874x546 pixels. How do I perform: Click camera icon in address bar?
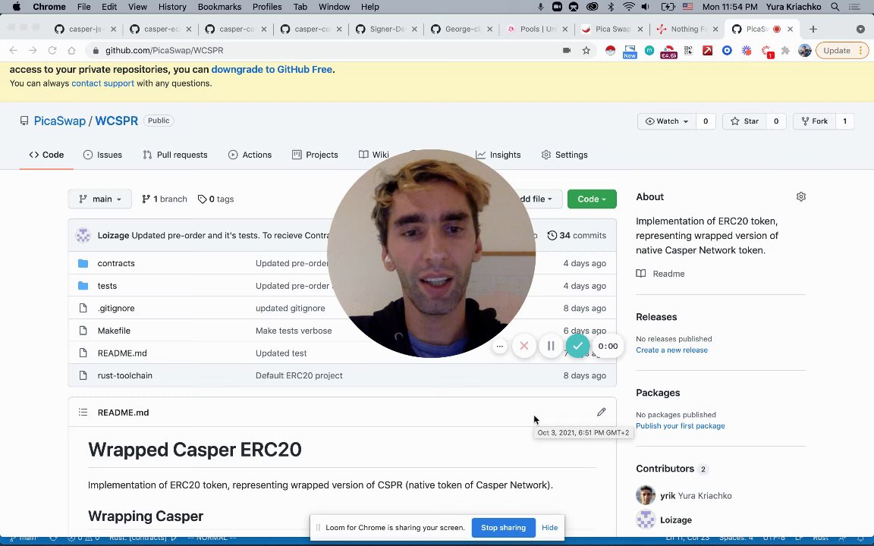pyautogui.click(x=566, y=50)
